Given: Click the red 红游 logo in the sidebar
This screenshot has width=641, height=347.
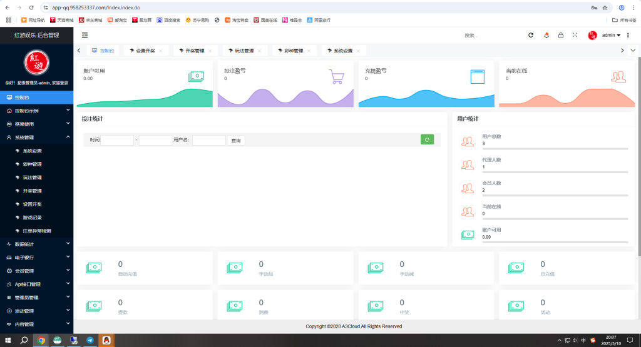Looking at the screenshot, I should (36, 63).
